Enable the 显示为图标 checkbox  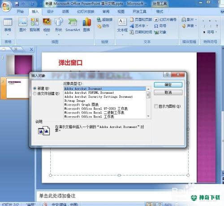click(x=156, y=106)
